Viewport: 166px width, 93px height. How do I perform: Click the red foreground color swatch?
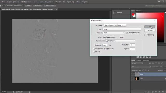coord(133,14)
